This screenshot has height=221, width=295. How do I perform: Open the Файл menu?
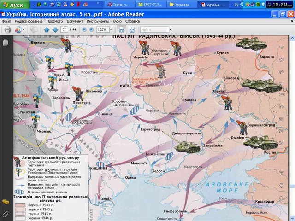pyautogui.click(x=6, y=21)
